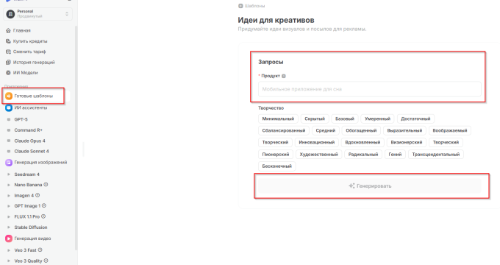Open the Seedream 4 image model
The height and width of the screenshot is (265, 500).
tap(26, 174)
